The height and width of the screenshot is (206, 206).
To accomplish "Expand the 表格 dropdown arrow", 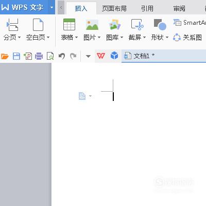I will [77, 37].
